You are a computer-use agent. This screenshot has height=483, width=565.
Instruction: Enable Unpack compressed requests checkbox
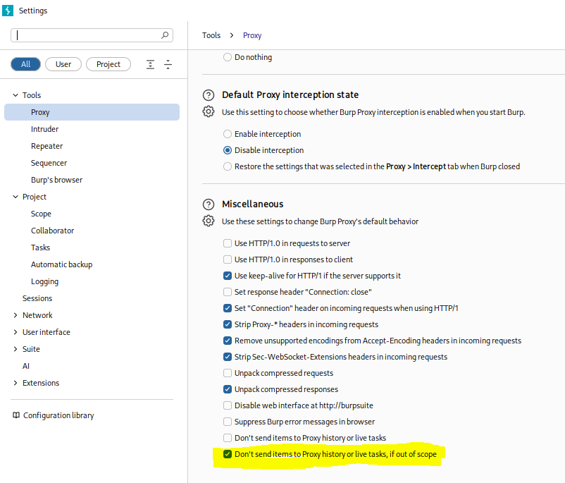228,373
